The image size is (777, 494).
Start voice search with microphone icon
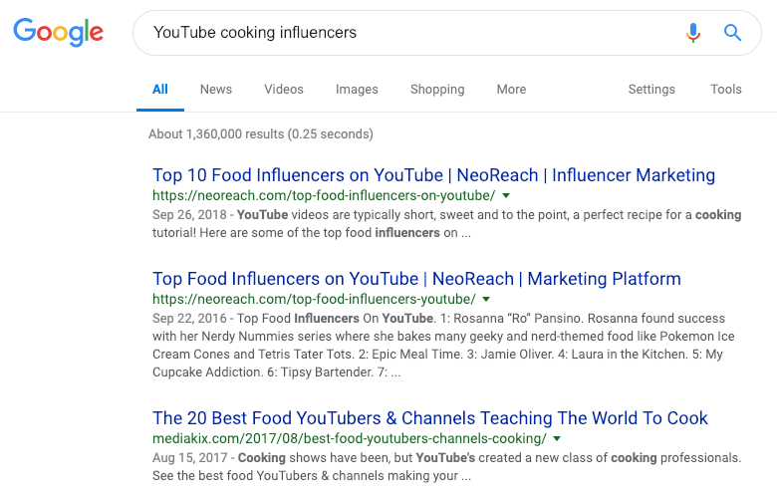[x=693, y=33]
